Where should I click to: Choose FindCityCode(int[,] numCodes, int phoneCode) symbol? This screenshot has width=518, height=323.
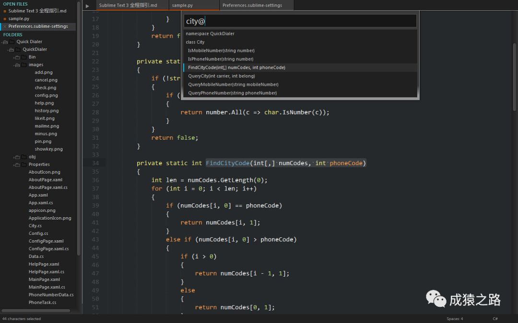click(300, 67)
